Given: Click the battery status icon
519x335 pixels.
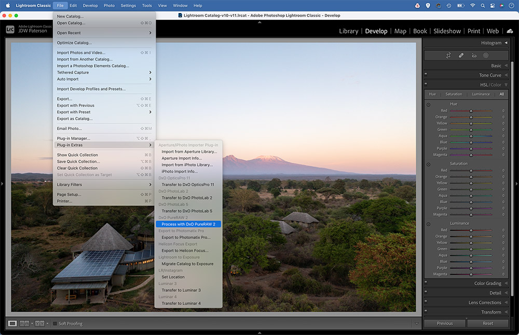Looking at the screenshot, I should (x=460, y=6).
